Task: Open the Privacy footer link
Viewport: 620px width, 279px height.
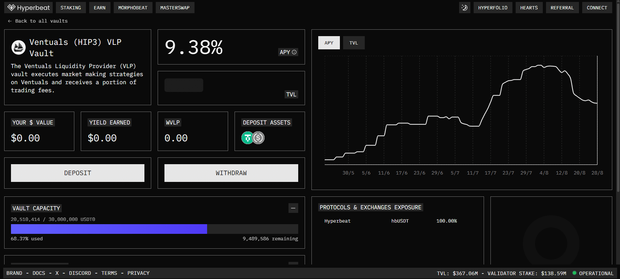Action: click(138, 273)
